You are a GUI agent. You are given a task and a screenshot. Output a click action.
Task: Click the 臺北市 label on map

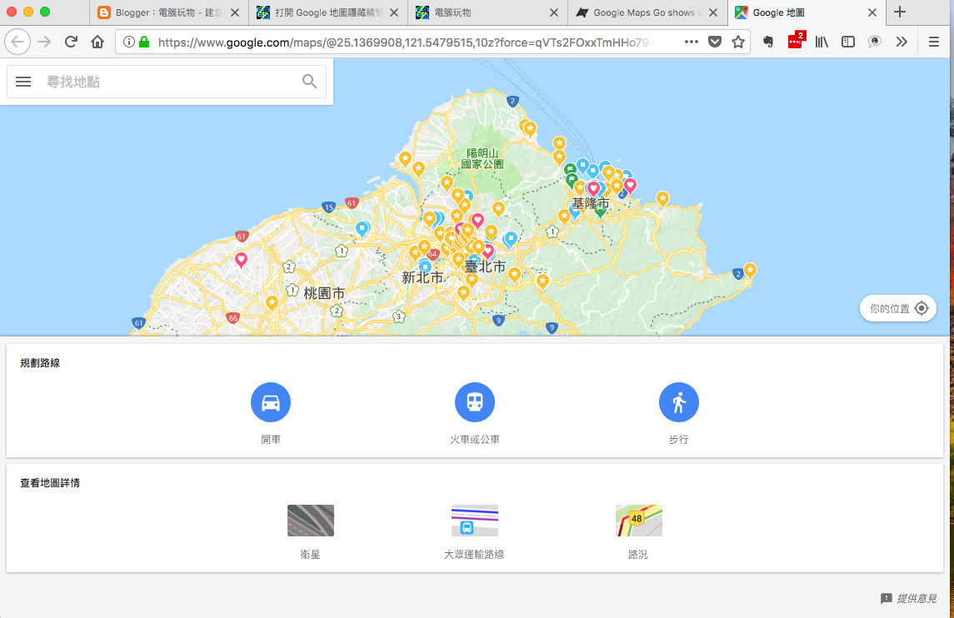tap(485, 267)
